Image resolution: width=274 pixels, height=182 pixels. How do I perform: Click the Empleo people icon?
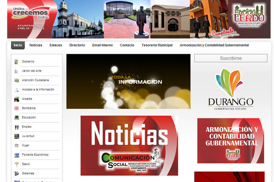16,127
